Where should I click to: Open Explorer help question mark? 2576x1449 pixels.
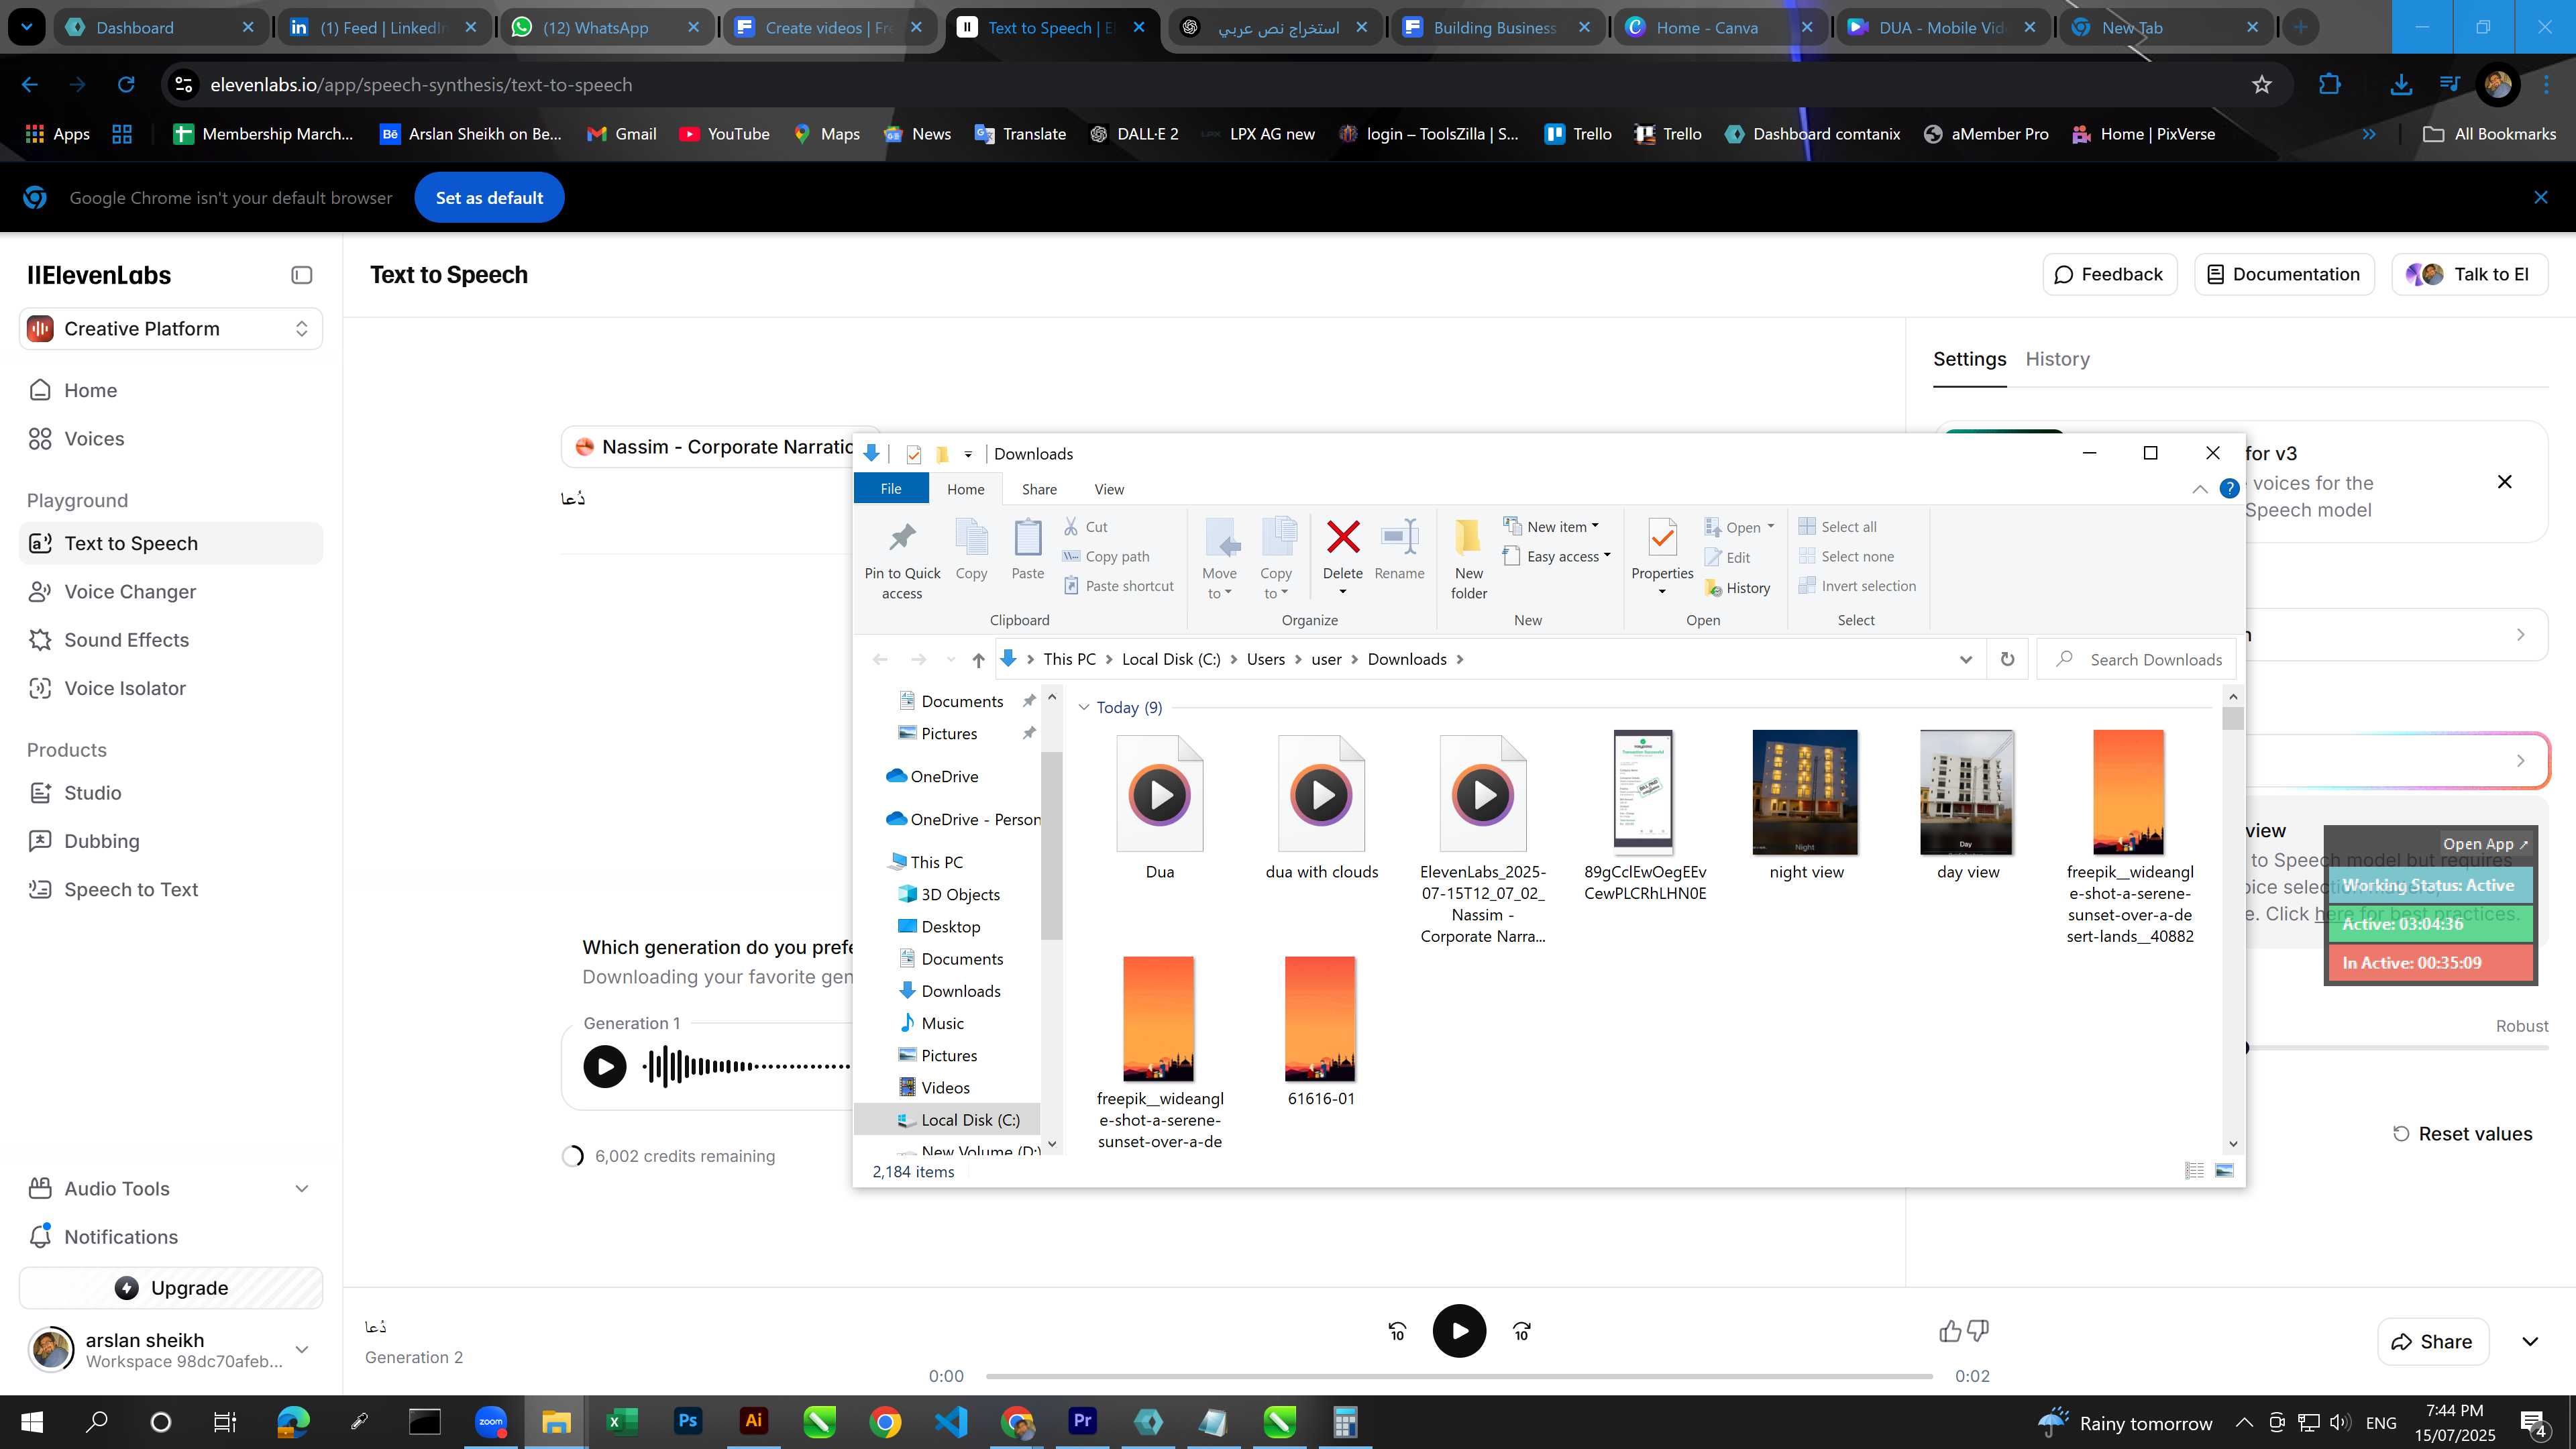click(2229, 489)
